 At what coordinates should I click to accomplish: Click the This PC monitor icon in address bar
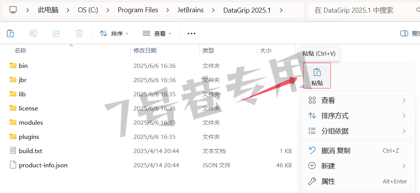tap(13, 10)
